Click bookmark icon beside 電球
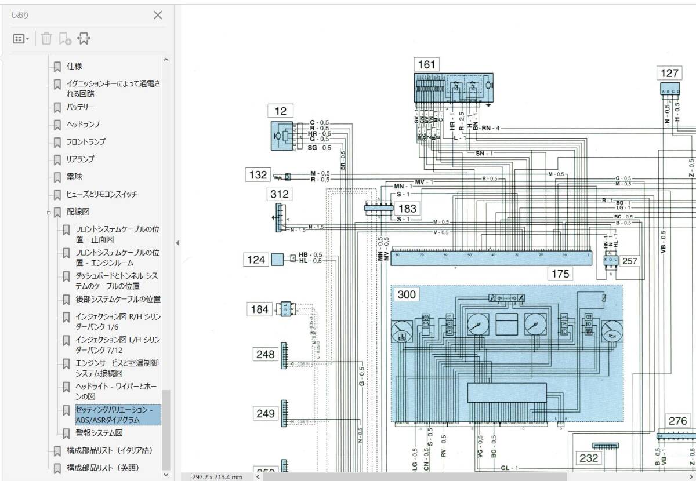696x481 pixels. click(x=57, y=177)
